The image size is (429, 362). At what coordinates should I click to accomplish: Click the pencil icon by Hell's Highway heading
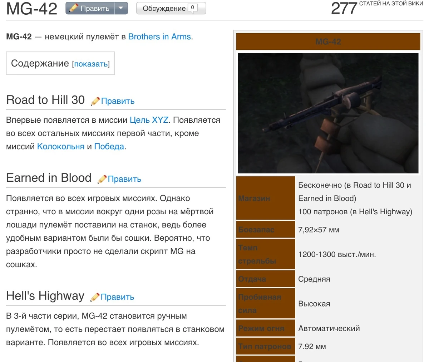(x=95, y=297)
